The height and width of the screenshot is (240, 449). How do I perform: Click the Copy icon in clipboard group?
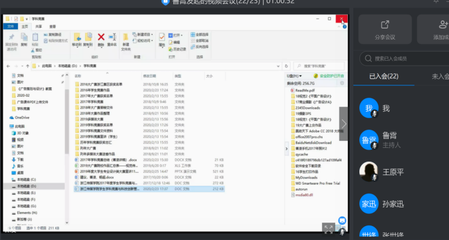tap(24, 37)
